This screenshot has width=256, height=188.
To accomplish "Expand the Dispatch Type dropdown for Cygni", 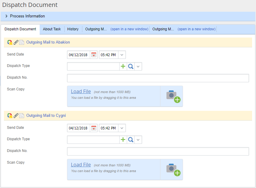I will click(138, 140).
